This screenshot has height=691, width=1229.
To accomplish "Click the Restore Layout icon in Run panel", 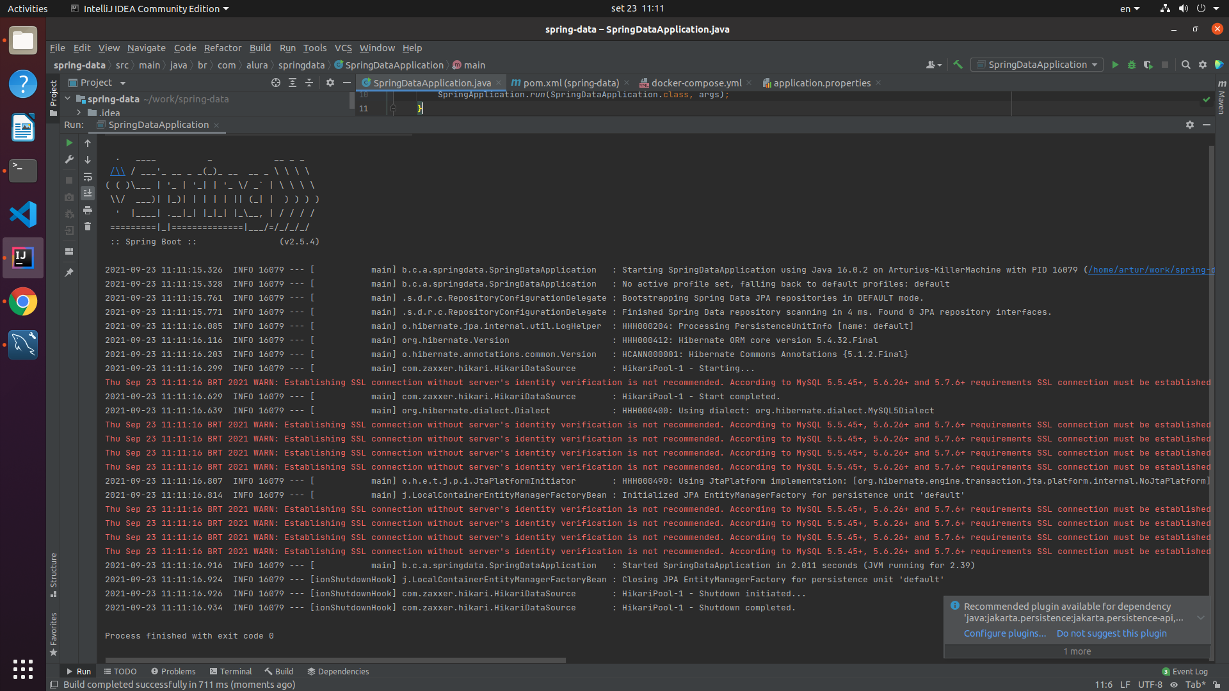I will pos(69,251).
